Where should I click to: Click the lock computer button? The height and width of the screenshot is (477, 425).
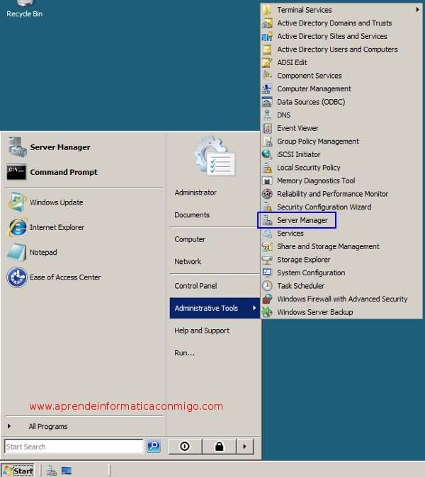(x=219, y=447)
